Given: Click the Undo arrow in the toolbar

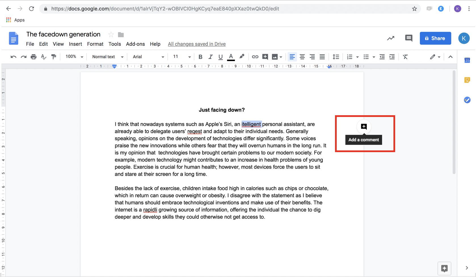Looking at the screenshot, I should pos(13,57).
